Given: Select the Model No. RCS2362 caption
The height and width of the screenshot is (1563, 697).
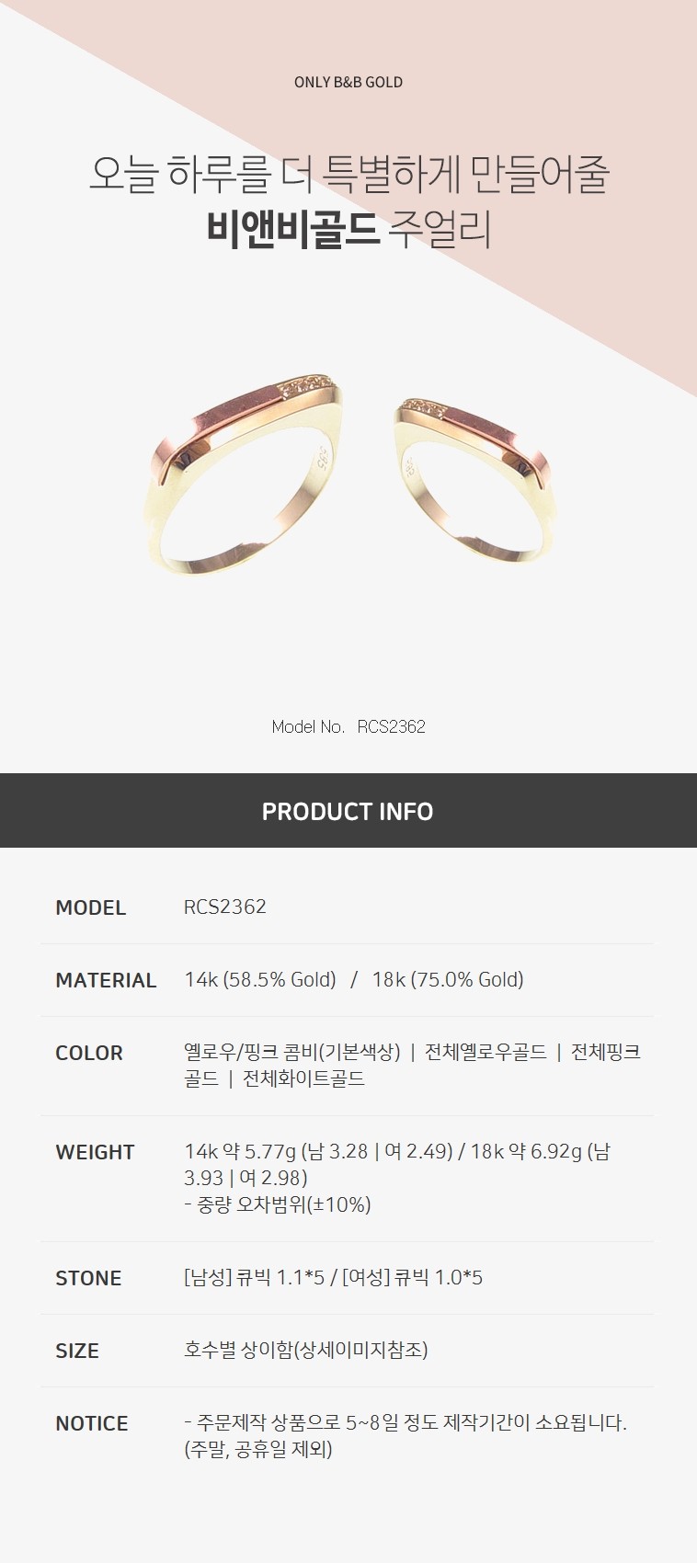Looking at the screenshot, I should (348, 726).
